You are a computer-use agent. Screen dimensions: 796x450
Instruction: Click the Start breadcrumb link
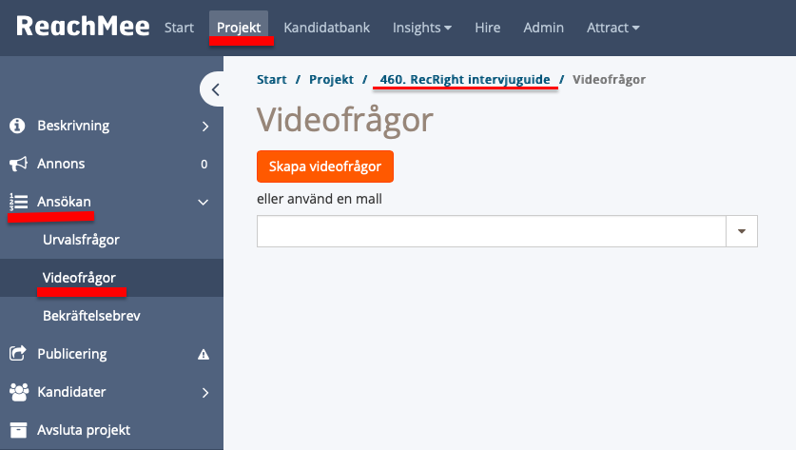(x=272, y=80)
